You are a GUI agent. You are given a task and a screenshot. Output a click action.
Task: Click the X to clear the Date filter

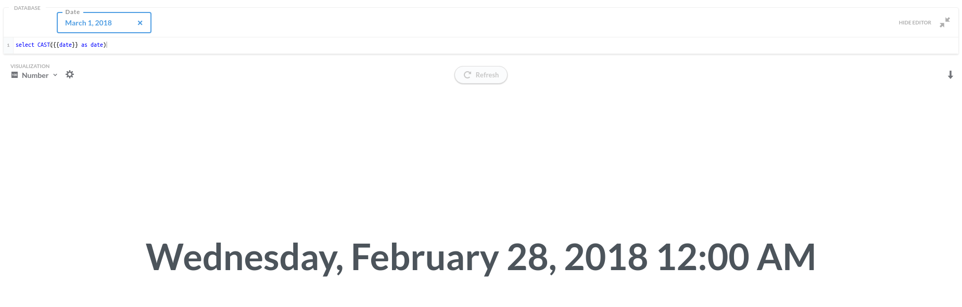click(x=140, y=22)
